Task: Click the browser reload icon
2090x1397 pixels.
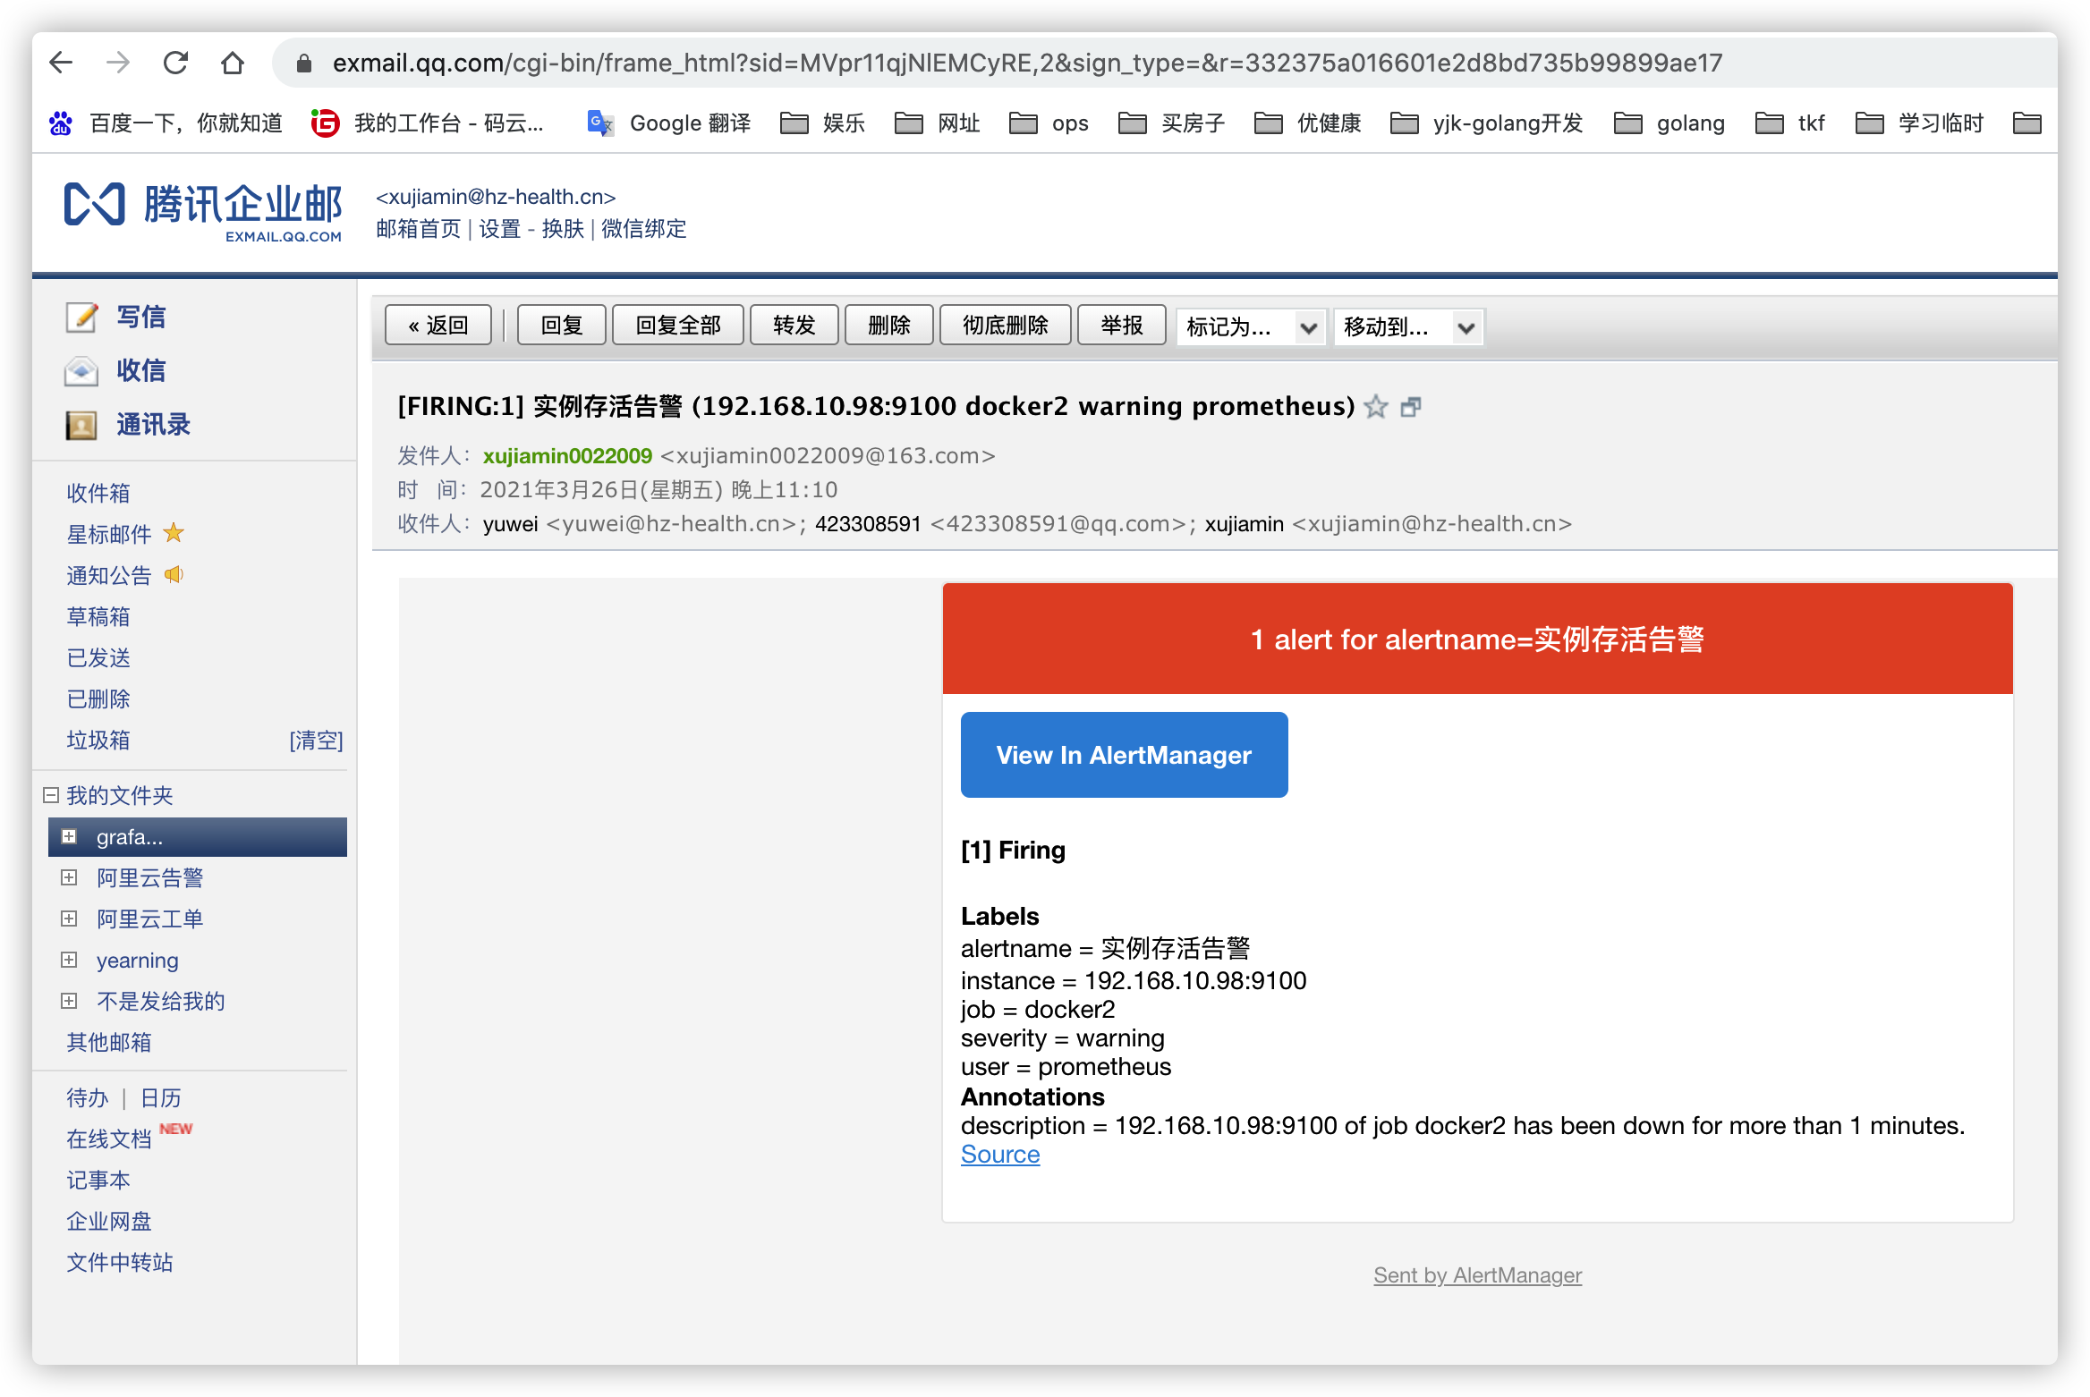Action: [x=175, y=63]
